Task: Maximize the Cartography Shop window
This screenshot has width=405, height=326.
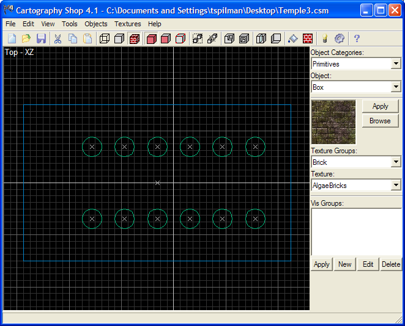Action: point(381,10)
